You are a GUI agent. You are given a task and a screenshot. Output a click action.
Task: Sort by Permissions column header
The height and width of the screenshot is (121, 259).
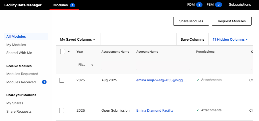[x=205, y=52]
